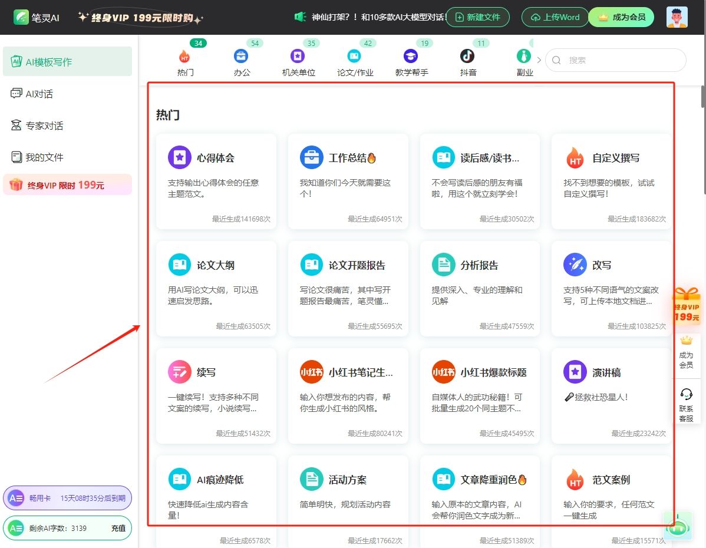This screenshot has width=706, height=548.
Task: Click 最近生成141698次 text
Action: coord(242,219)
